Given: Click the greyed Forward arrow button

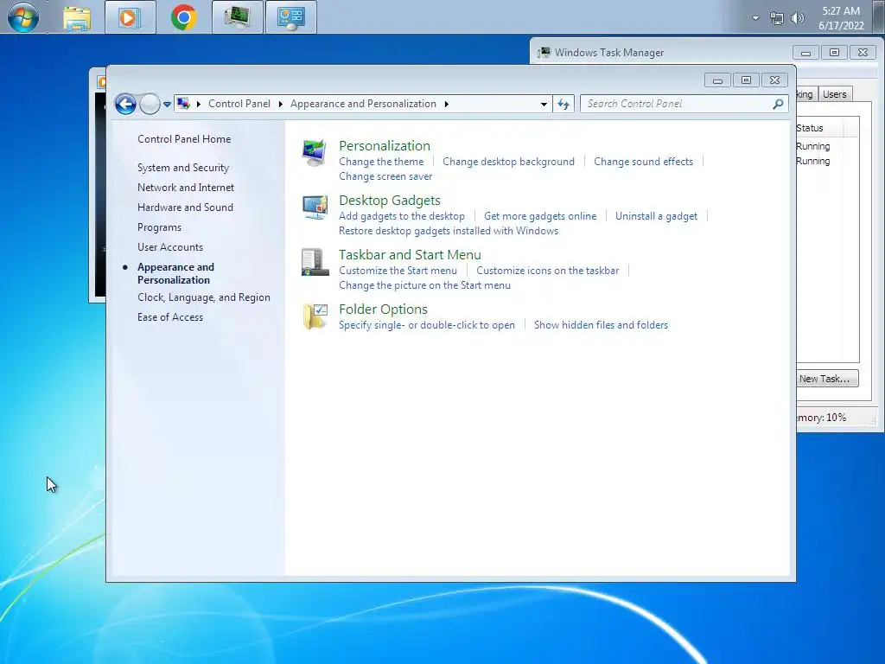Looking at the screenshot, I should (150, 104).
